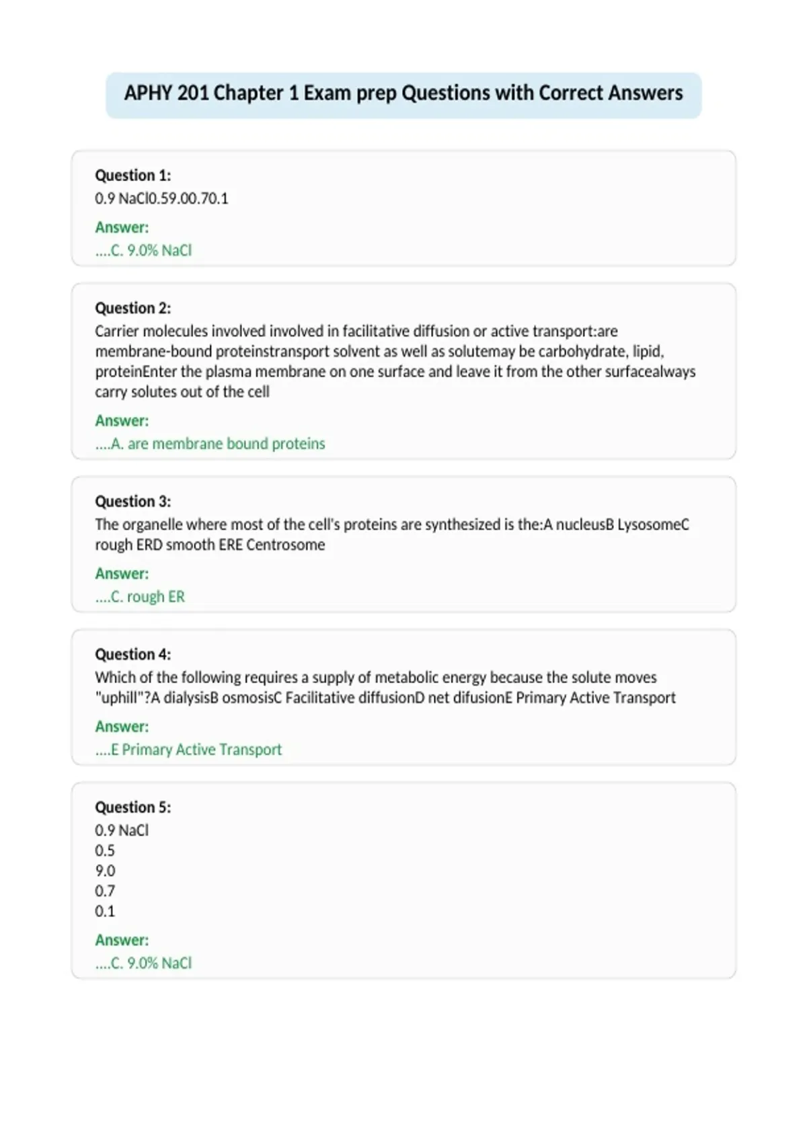
Task: Select the Question 1 heading
Action: pyautogui.click(x=132, y=175)
